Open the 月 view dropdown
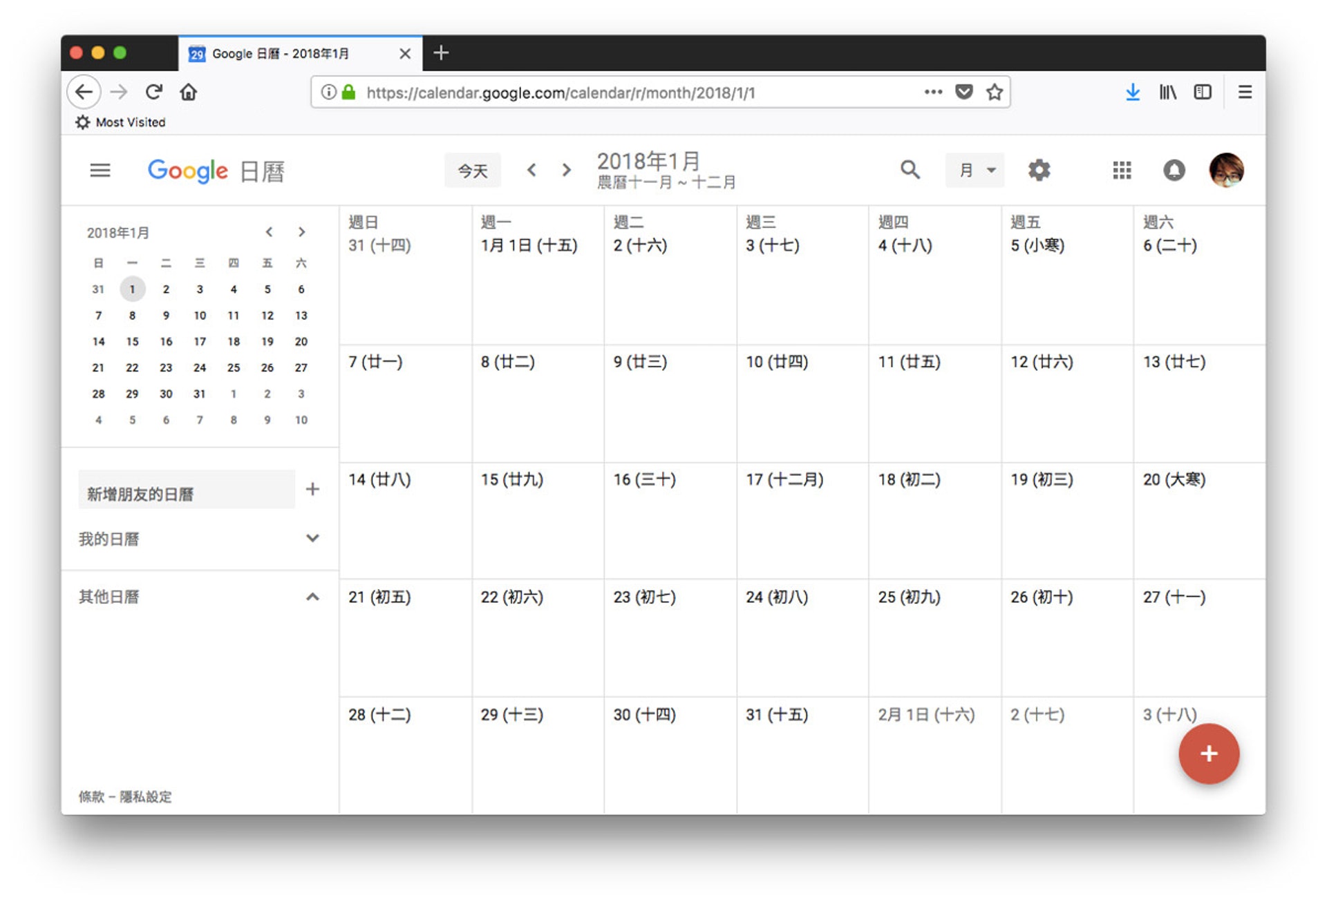 click(975, 170)
